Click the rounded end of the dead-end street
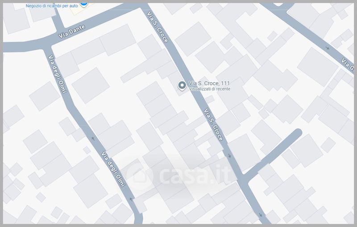357x227 pixels. (297, 133)
